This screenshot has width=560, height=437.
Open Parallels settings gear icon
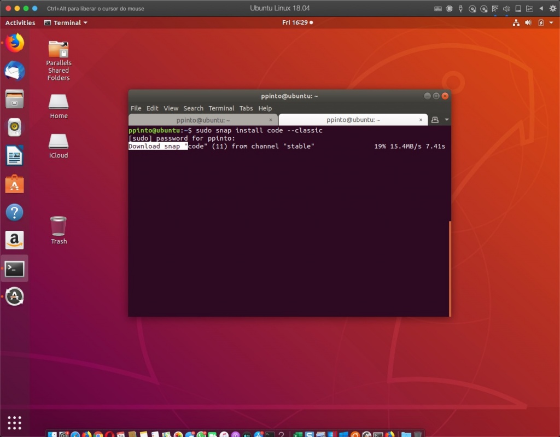[552, 9]
